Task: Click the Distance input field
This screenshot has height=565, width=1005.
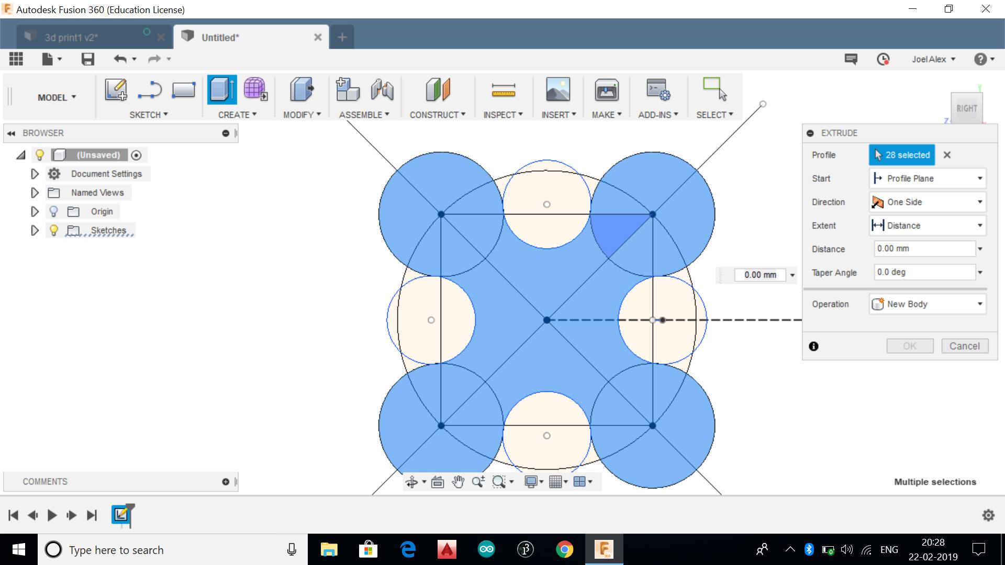Action: pos(924,248)
